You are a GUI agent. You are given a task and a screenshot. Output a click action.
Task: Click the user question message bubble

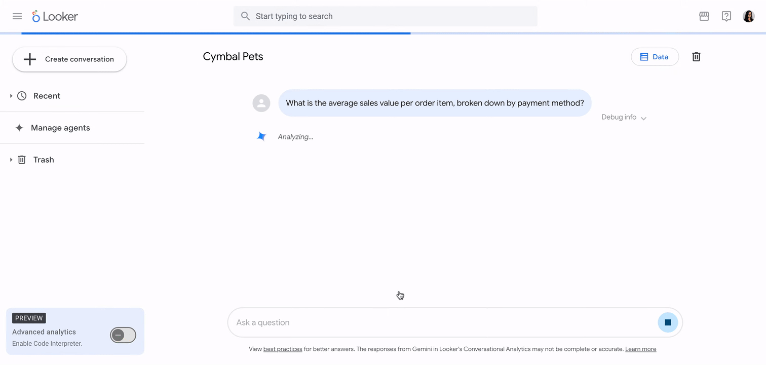[435, 103]
